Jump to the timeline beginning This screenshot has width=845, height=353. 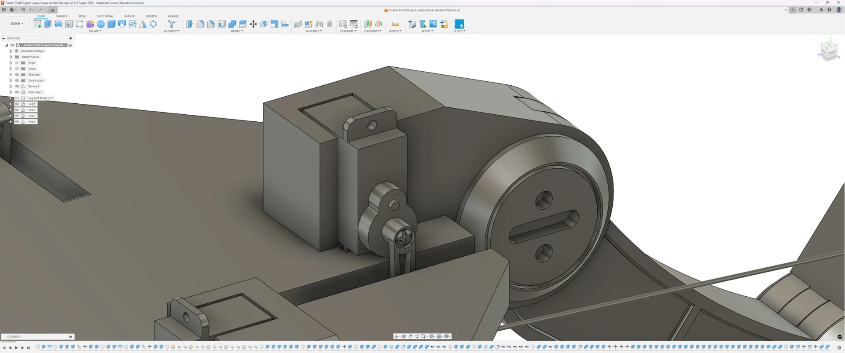click(4, 348)
